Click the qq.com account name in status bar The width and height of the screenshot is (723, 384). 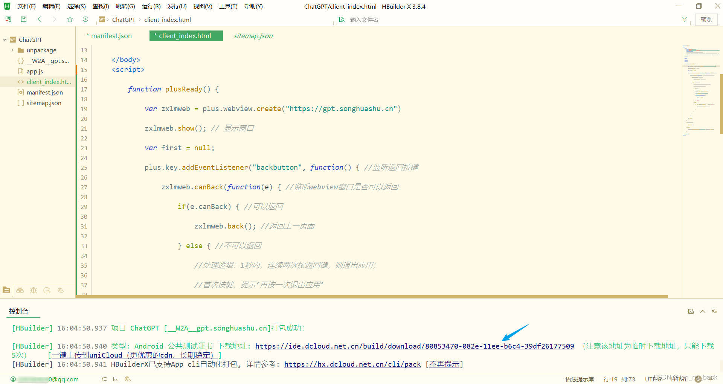49,379
